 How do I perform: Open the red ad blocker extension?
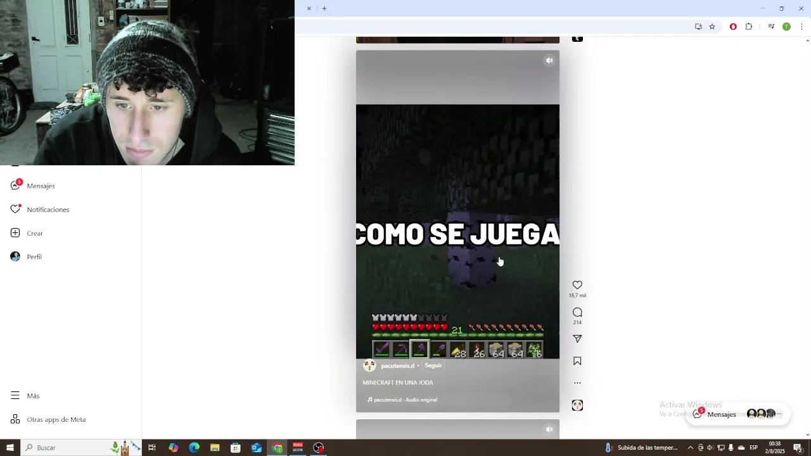pos(733,27)
